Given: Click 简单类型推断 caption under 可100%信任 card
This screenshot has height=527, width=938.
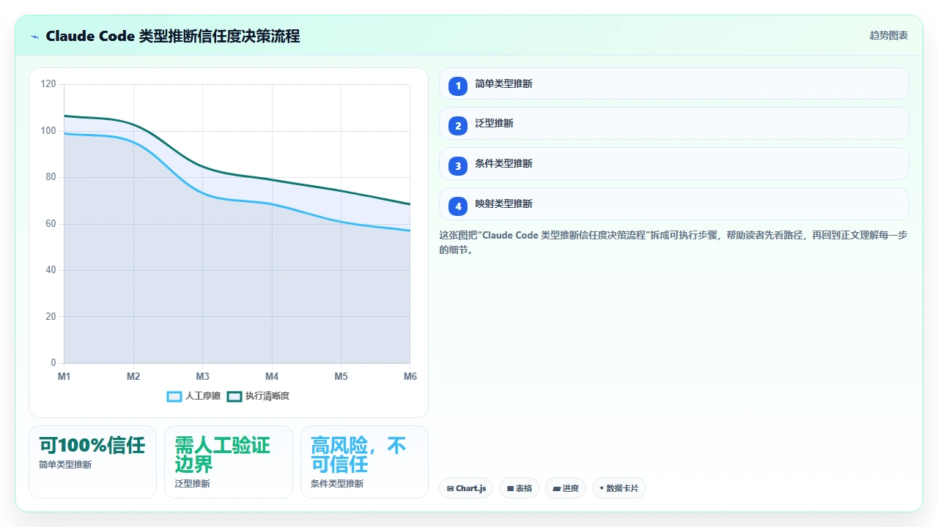Looking at the screenshot, I should coord(65,465).
